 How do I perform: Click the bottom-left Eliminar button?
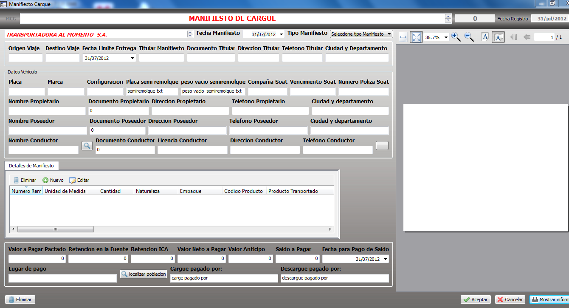point(20,300)
